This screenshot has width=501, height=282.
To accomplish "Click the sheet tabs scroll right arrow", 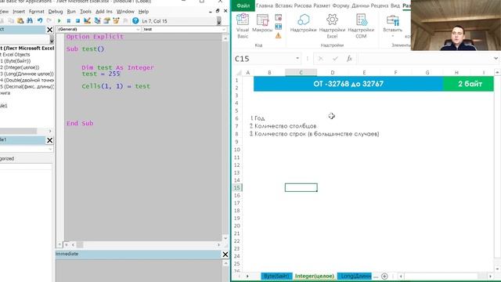I will click(247, 276).
